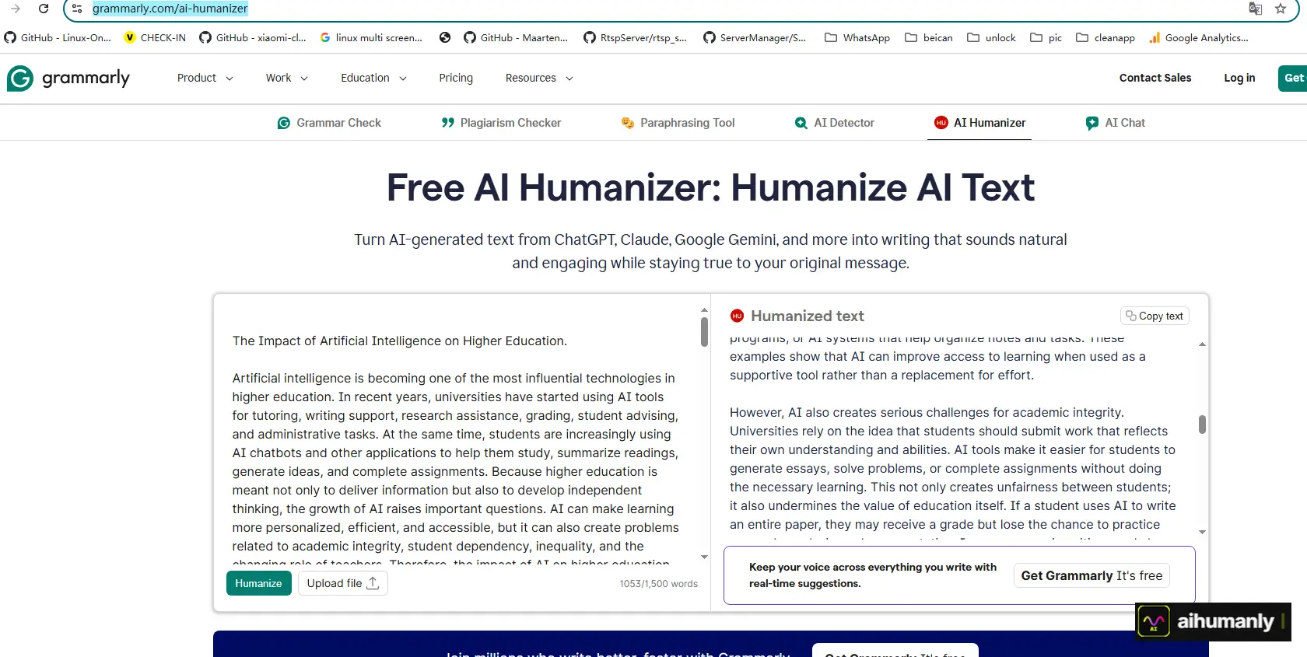This screenshot has height=657, width=1307.
Task: Click humanized pane scroll up arrow
Action: [1202, 344]
